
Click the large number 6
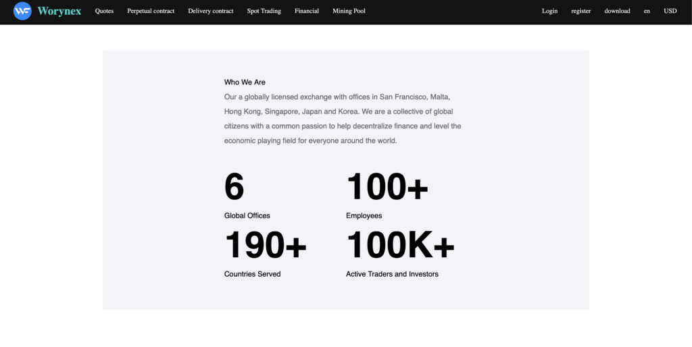click(234, 187)
